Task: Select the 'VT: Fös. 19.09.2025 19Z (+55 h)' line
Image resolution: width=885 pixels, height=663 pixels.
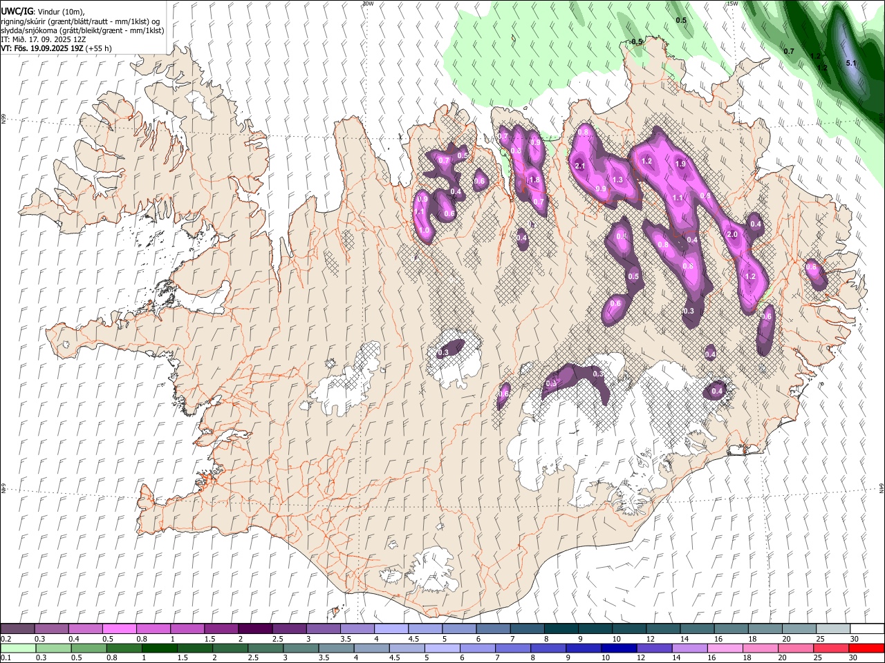Action: [56, 48]
